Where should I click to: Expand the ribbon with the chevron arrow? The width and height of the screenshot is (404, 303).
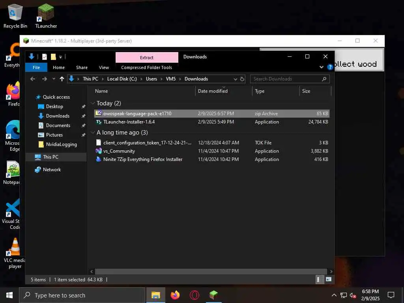click(x=321, y=67)
